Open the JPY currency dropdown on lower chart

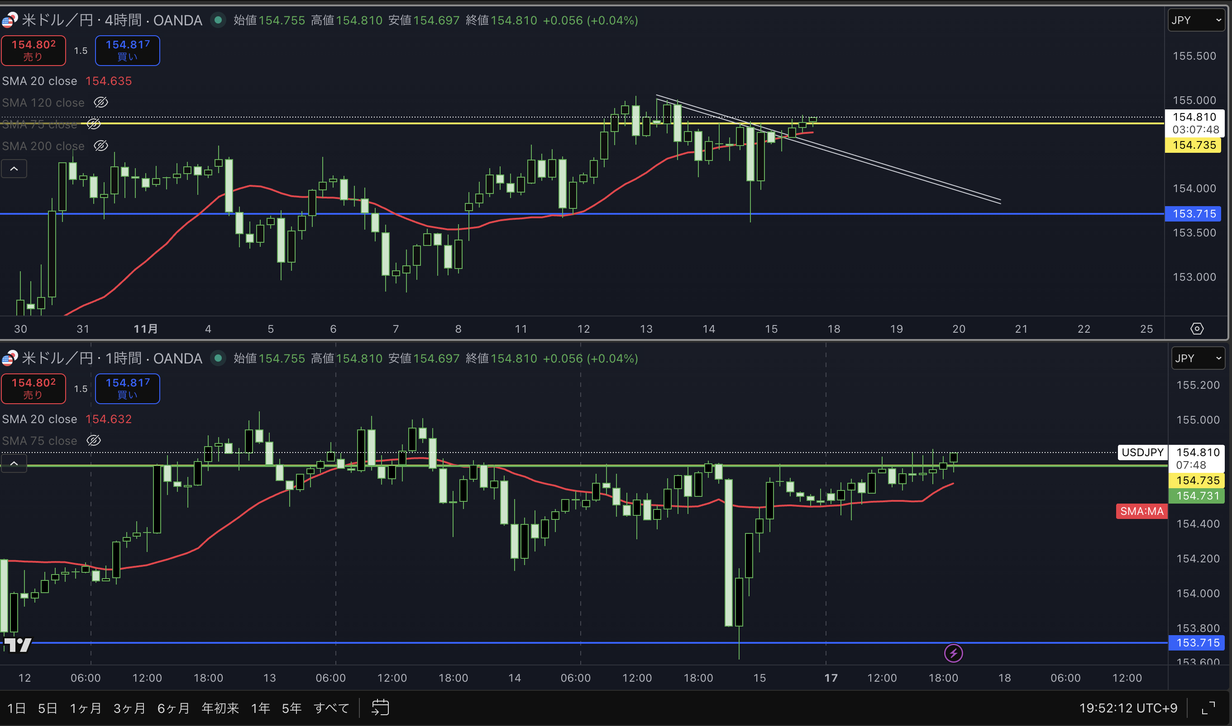[1198, 358]
